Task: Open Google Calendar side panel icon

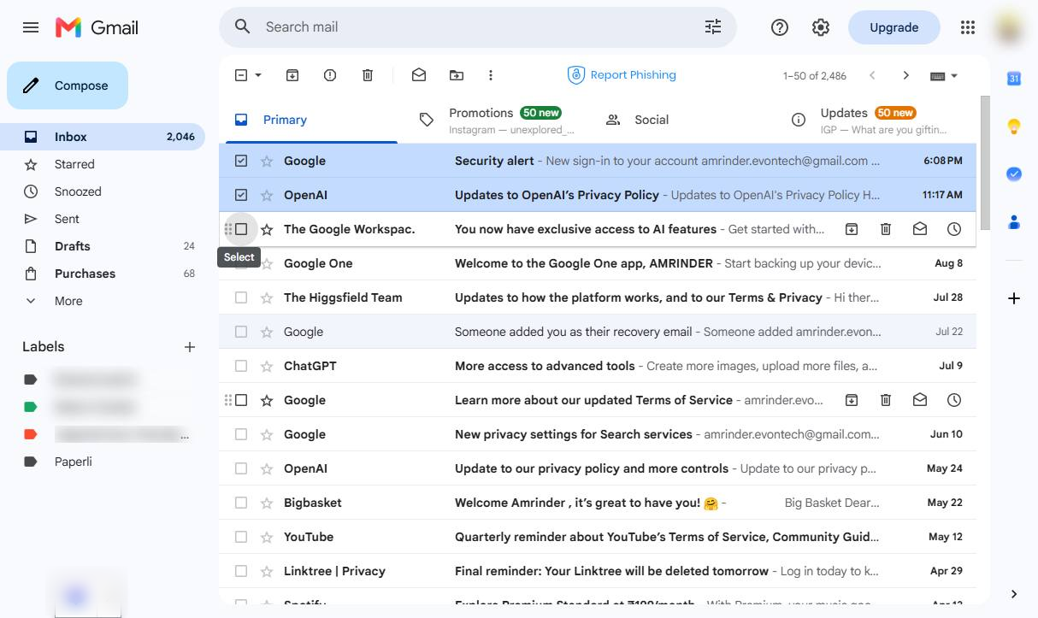Action: 1014,79
